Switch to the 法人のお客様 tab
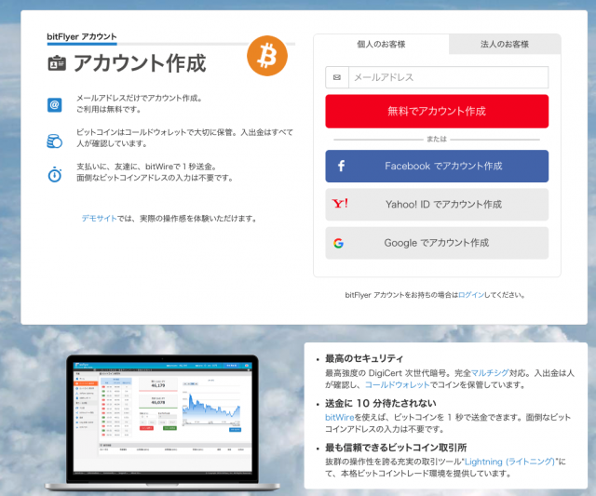Screen dimensions: 596x496 505,45
